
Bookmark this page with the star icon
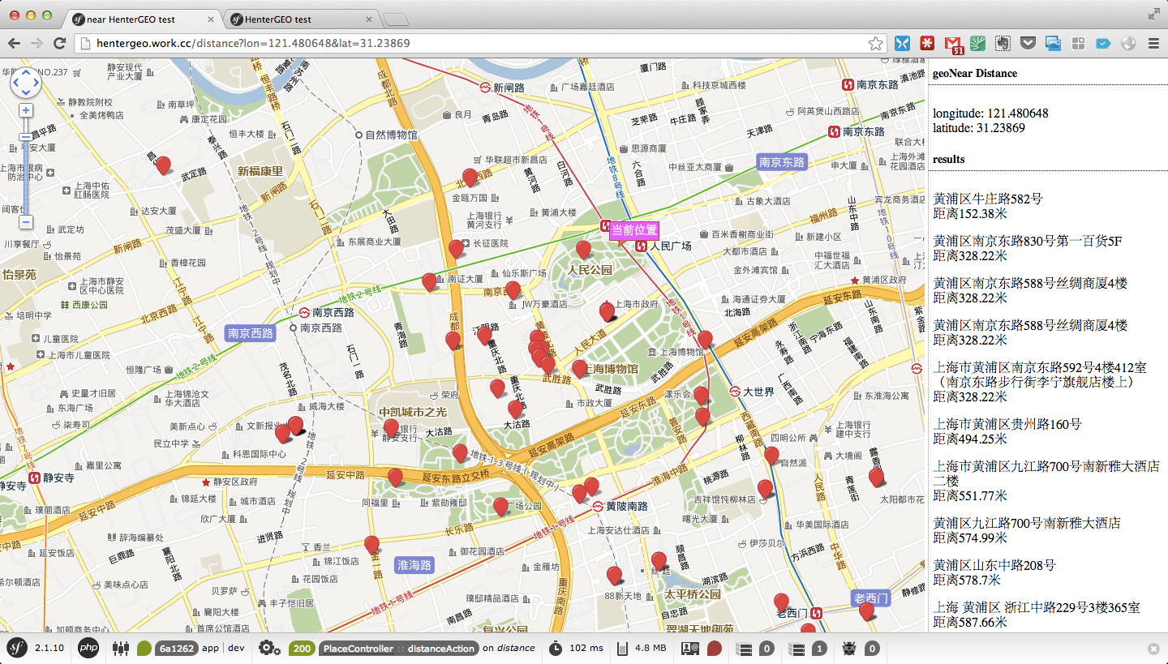(875, 43)
